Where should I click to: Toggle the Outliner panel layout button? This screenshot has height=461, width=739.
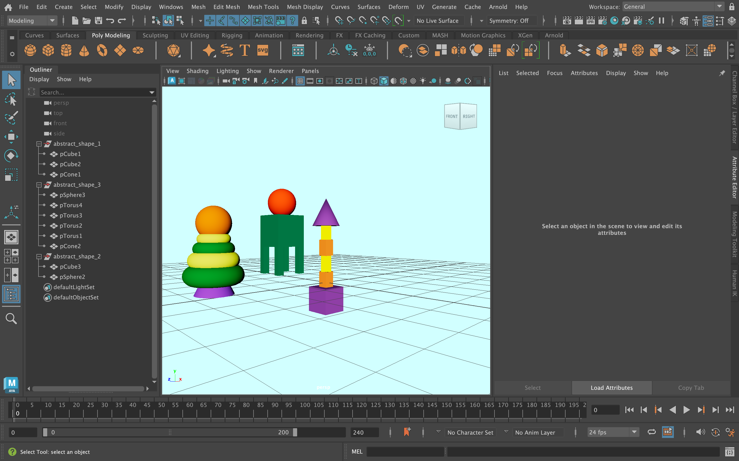pyautogui.click(x=11, y=294)
